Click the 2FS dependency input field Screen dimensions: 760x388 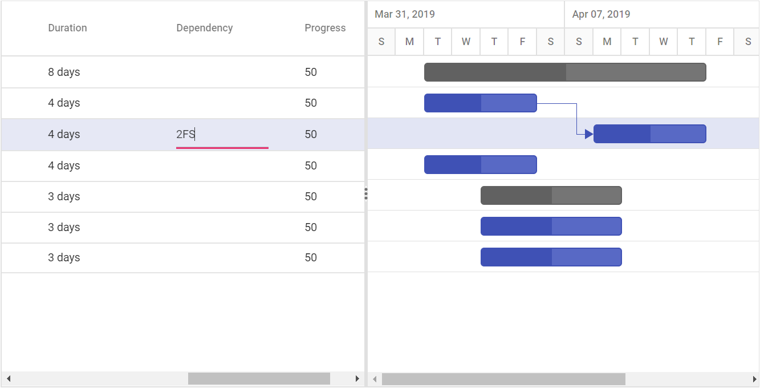pyautogui.click(x=222, y=135)
